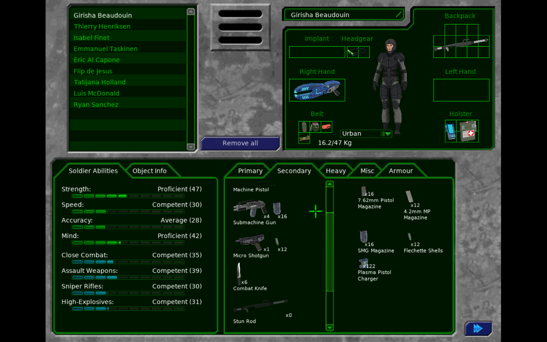Click the Strength ability progress bar
The image size is (547, 342).
[x=128, y=196]
